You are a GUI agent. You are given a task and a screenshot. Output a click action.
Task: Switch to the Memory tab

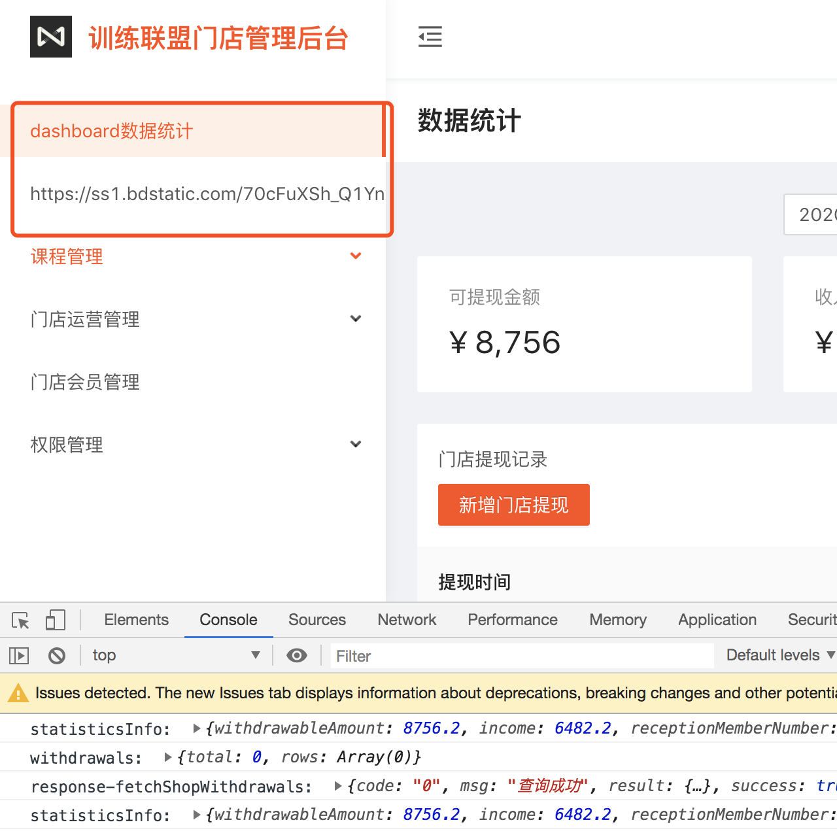click(x=618, y=620)
